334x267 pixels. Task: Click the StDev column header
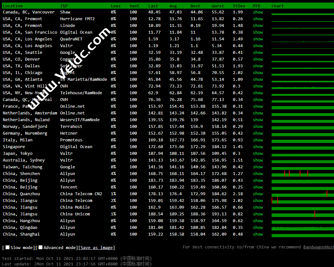coord(239,6)
